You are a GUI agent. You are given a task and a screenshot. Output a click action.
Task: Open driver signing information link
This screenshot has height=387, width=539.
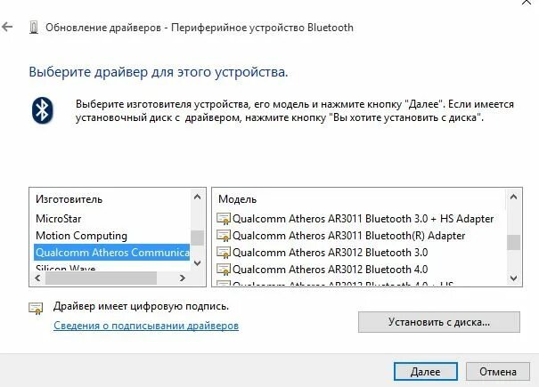pyautogui.click(x=146, y=326)
